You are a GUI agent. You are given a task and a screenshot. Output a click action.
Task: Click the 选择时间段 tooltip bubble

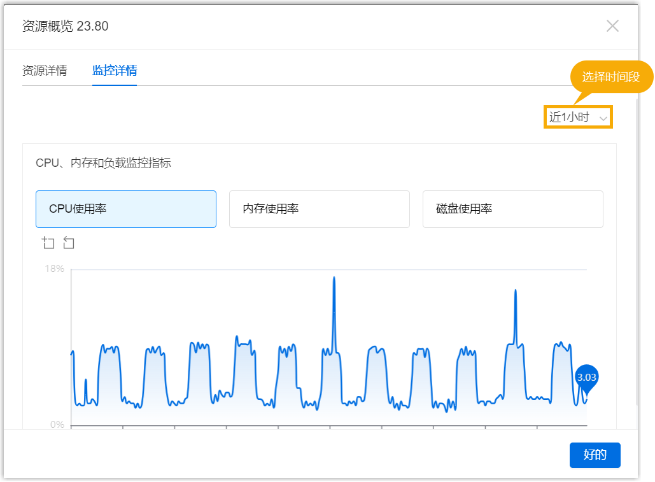click(x=610, y=77)
